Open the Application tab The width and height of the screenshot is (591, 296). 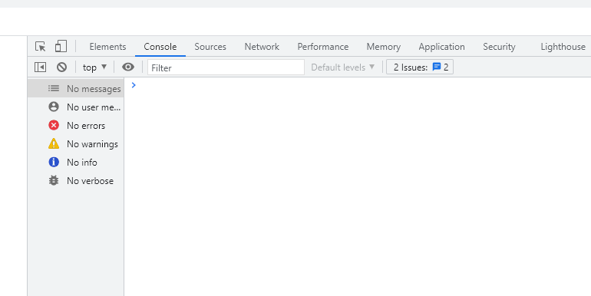point(442,47)
